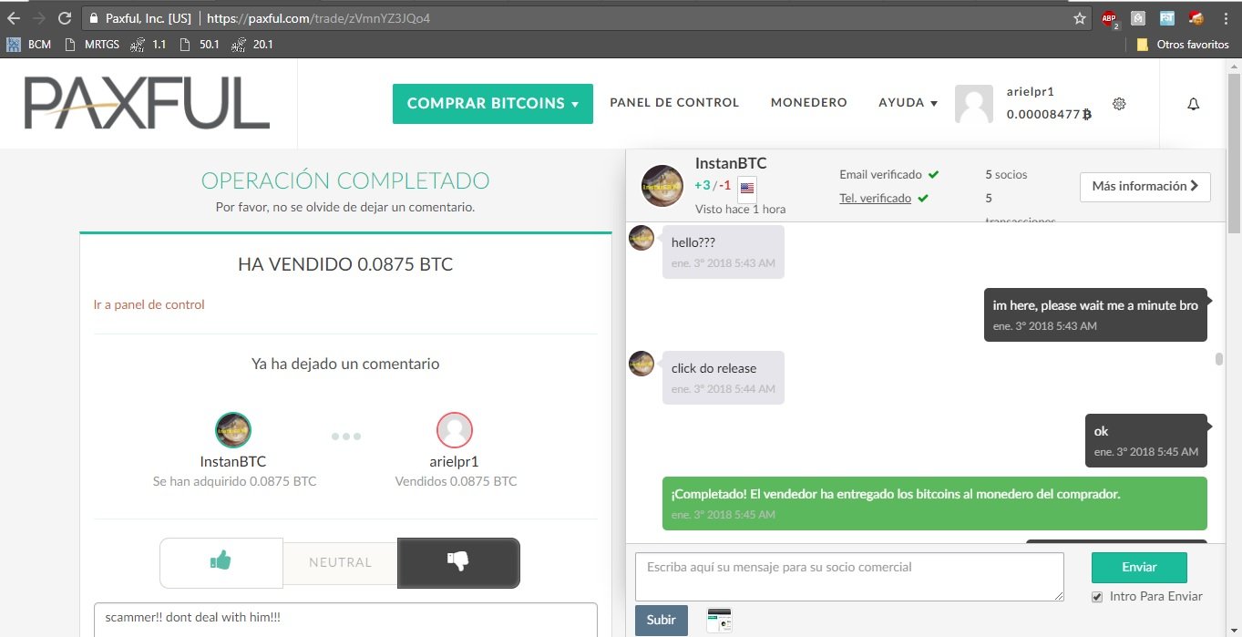Open the Monedero menu item
Image resolution: width=1242 pixels, height=637 pixels.
pos(808,103)
